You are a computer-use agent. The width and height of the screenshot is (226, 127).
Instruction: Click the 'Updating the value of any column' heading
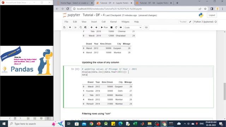(100, 62)
